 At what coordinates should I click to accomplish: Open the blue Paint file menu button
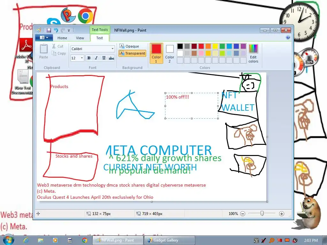44,38
